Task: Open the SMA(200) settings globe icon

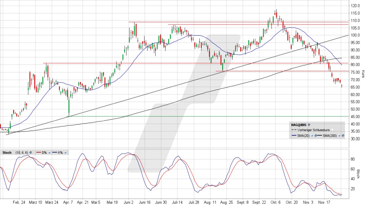Action: coord(343,136)
